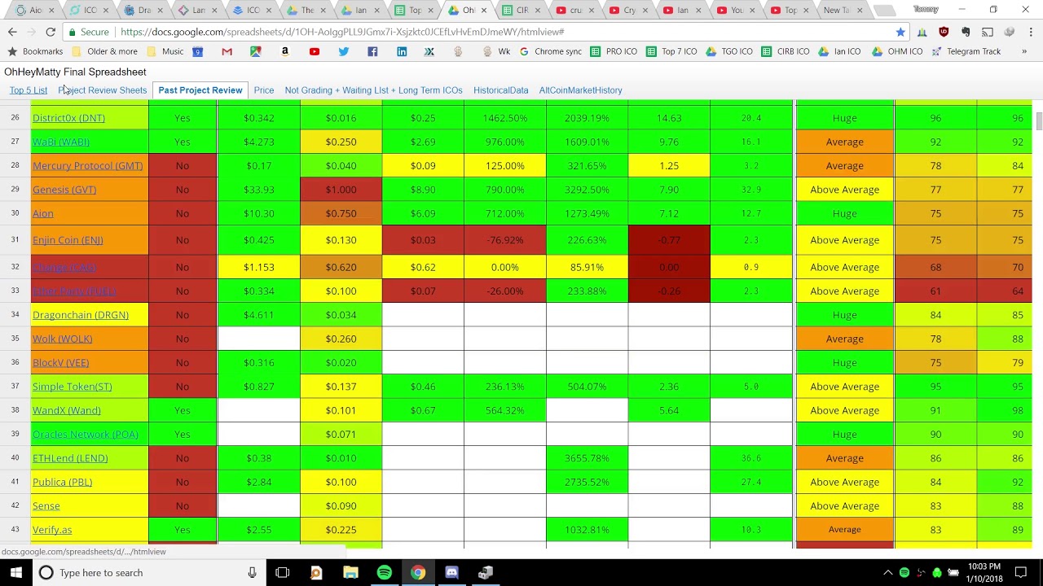Show hidden system tray icons

pos(887,573)
